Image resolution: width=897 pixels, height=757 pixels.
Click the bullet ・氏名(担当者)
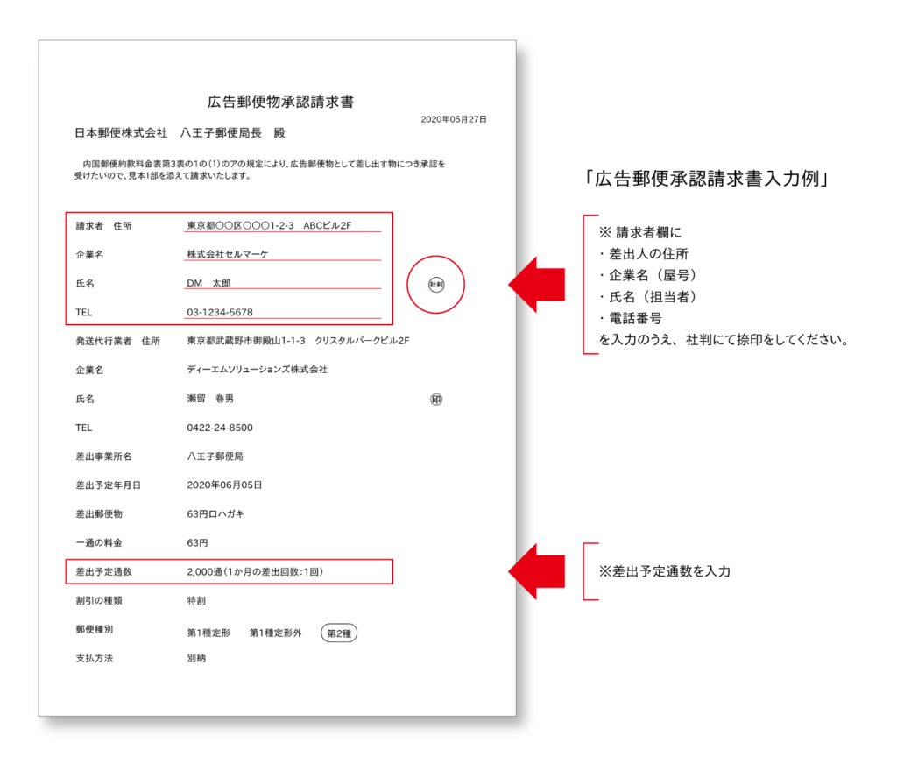click(649, 297)
